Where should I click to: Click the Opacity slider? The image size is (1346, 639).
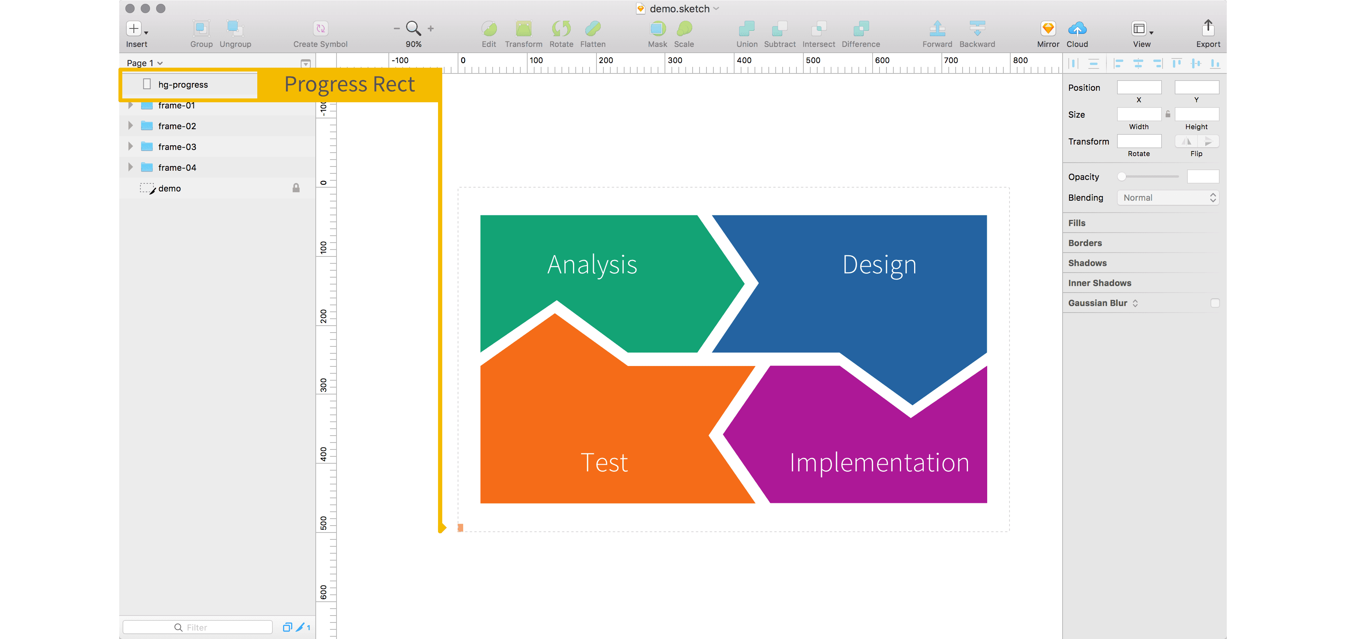pyautogui.click(x=1149, y=176)
